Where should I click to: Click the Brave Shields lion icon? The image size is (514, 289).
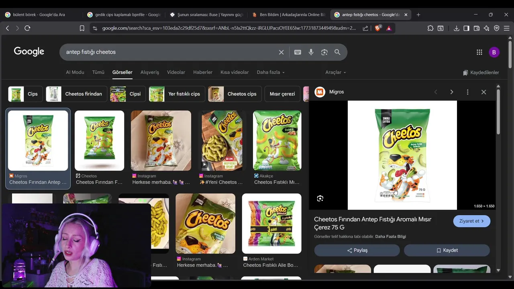(377, 28)
